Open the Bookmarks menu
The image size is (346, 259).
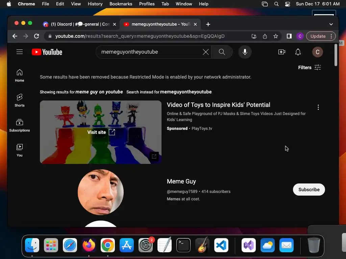coord(121,4)
